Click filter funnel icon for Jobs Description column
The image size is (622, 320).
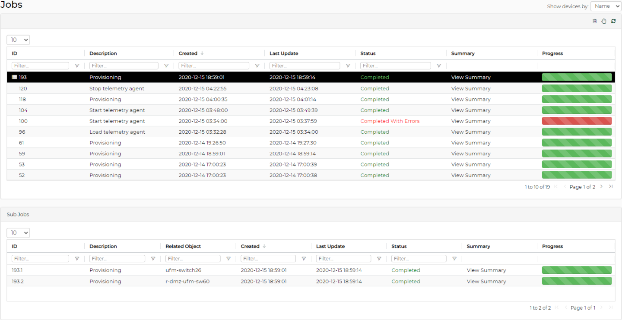click(x=166, y=66)
